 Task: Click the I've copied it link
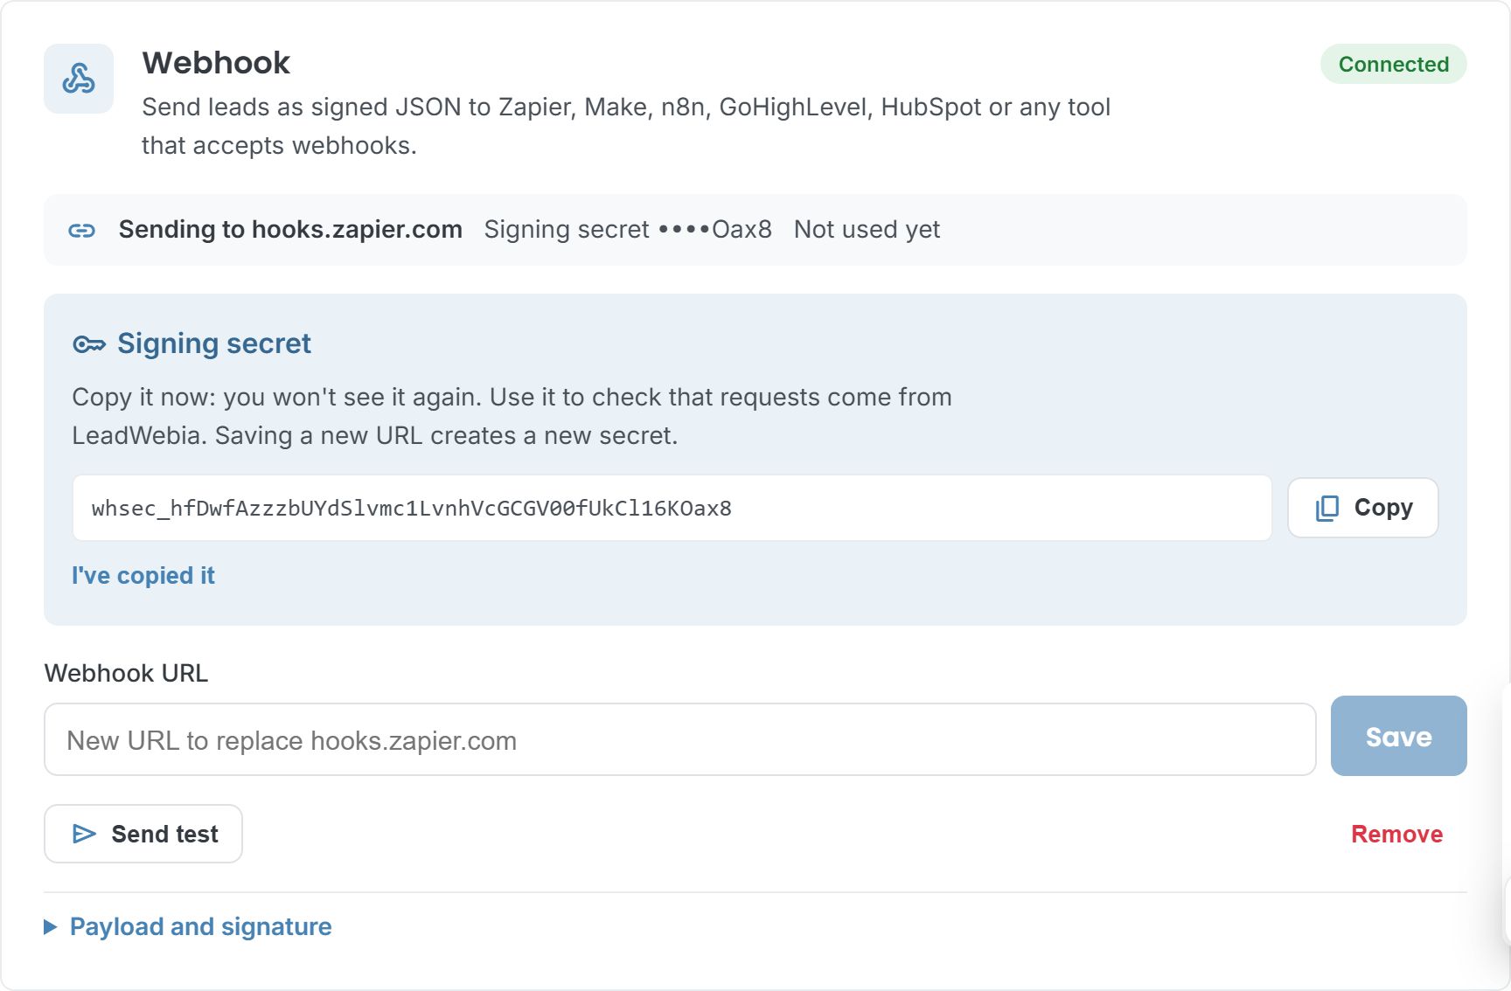143,575
